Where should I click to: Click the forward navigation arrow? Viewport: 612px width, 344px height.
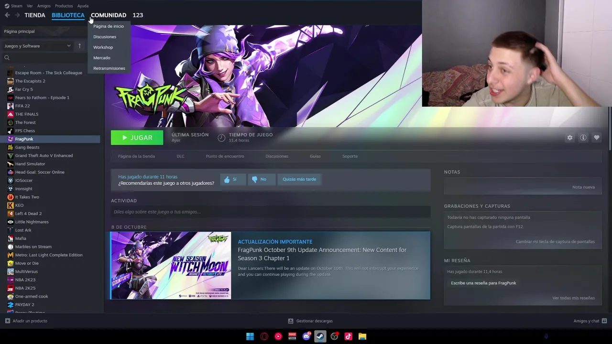pyautogui.click(x=17, y=15)
